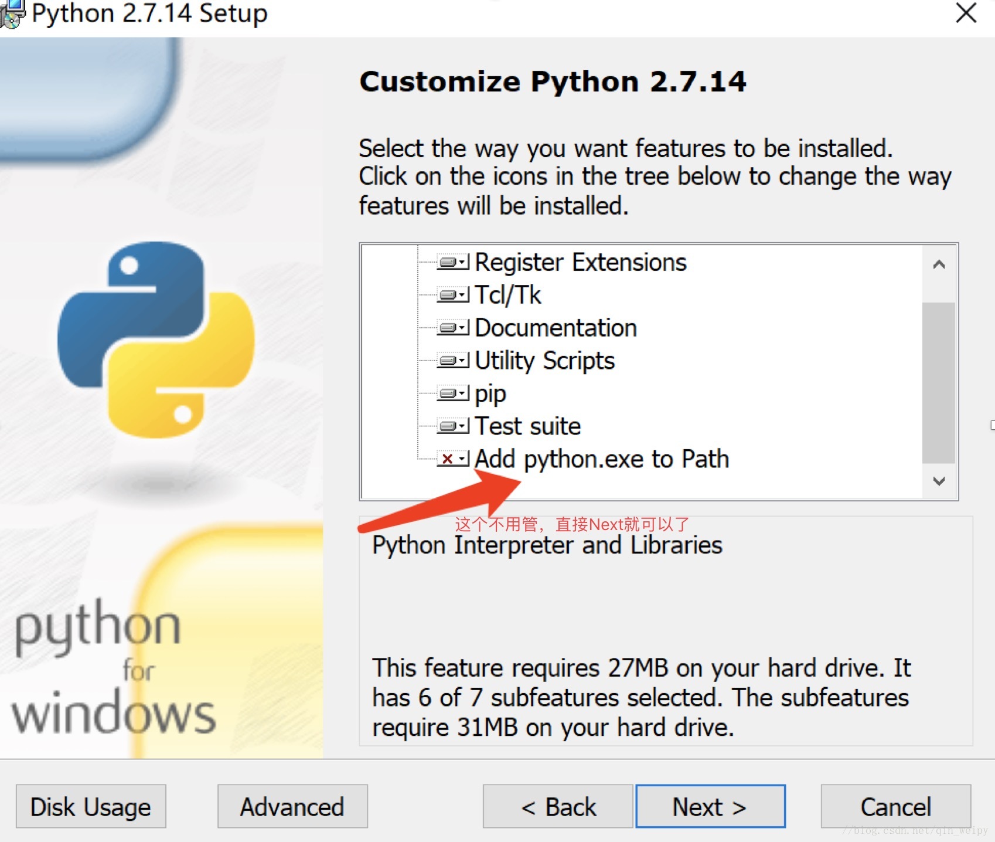Click the Customize Python 2.7.14 heading
Viewport: 995px width, 842px height.
pyautogui.click(x=553, y=82)
